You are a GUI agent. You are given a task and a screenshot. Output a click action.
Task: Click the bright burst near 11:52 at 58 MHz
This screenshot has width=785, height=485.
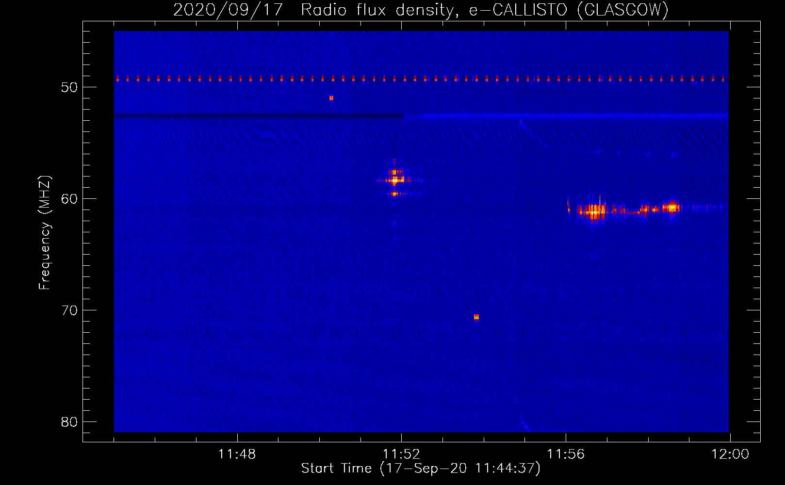pos(395,180)
